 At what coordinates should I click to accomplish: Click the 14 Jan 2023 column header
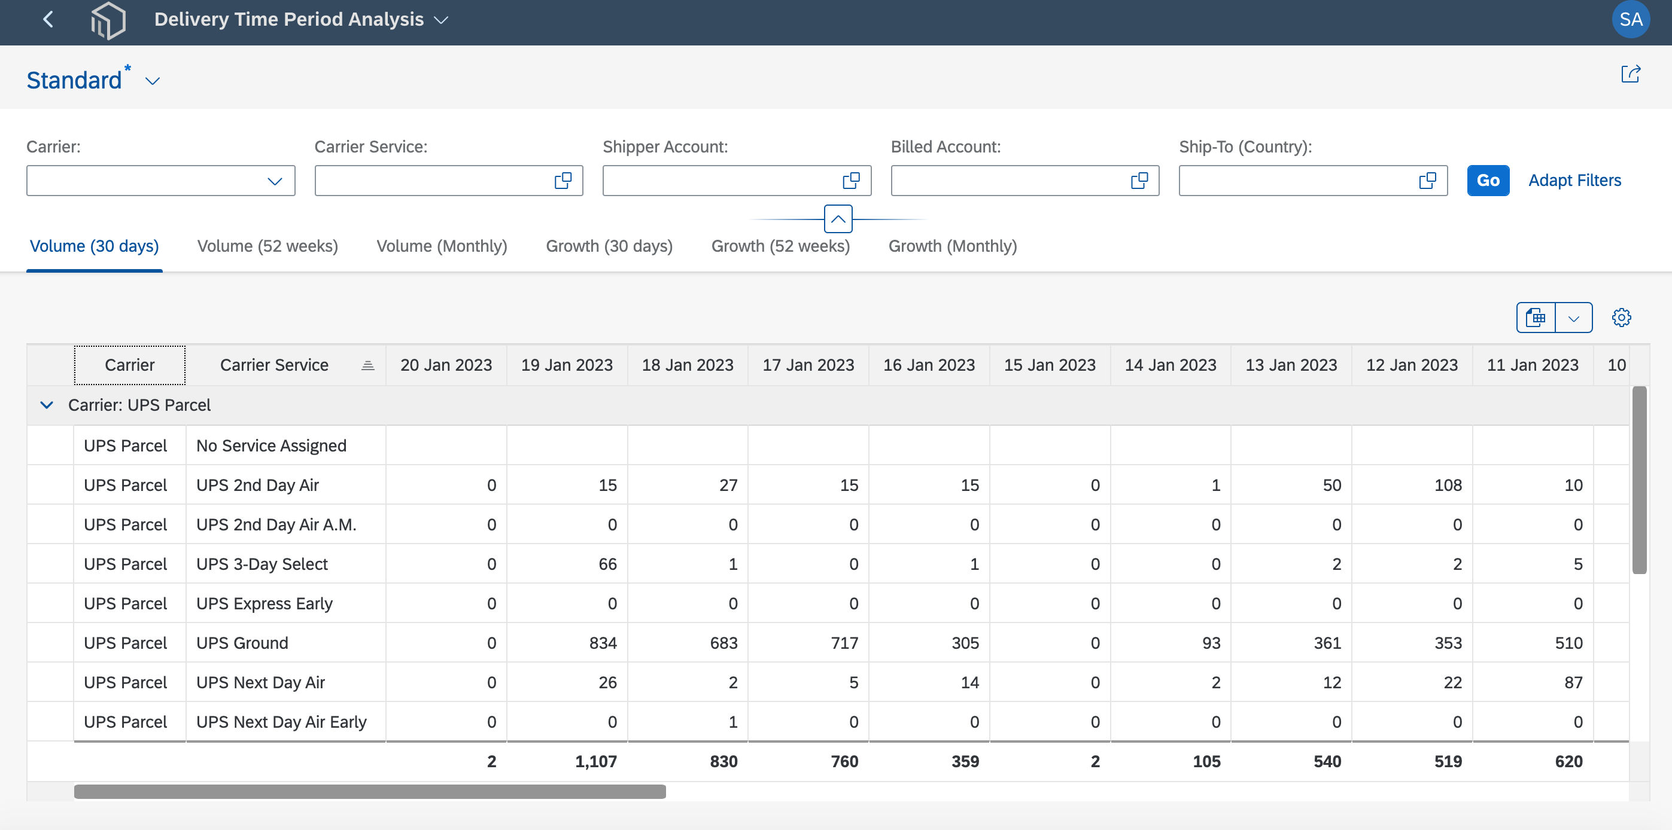click(1171, 365)
